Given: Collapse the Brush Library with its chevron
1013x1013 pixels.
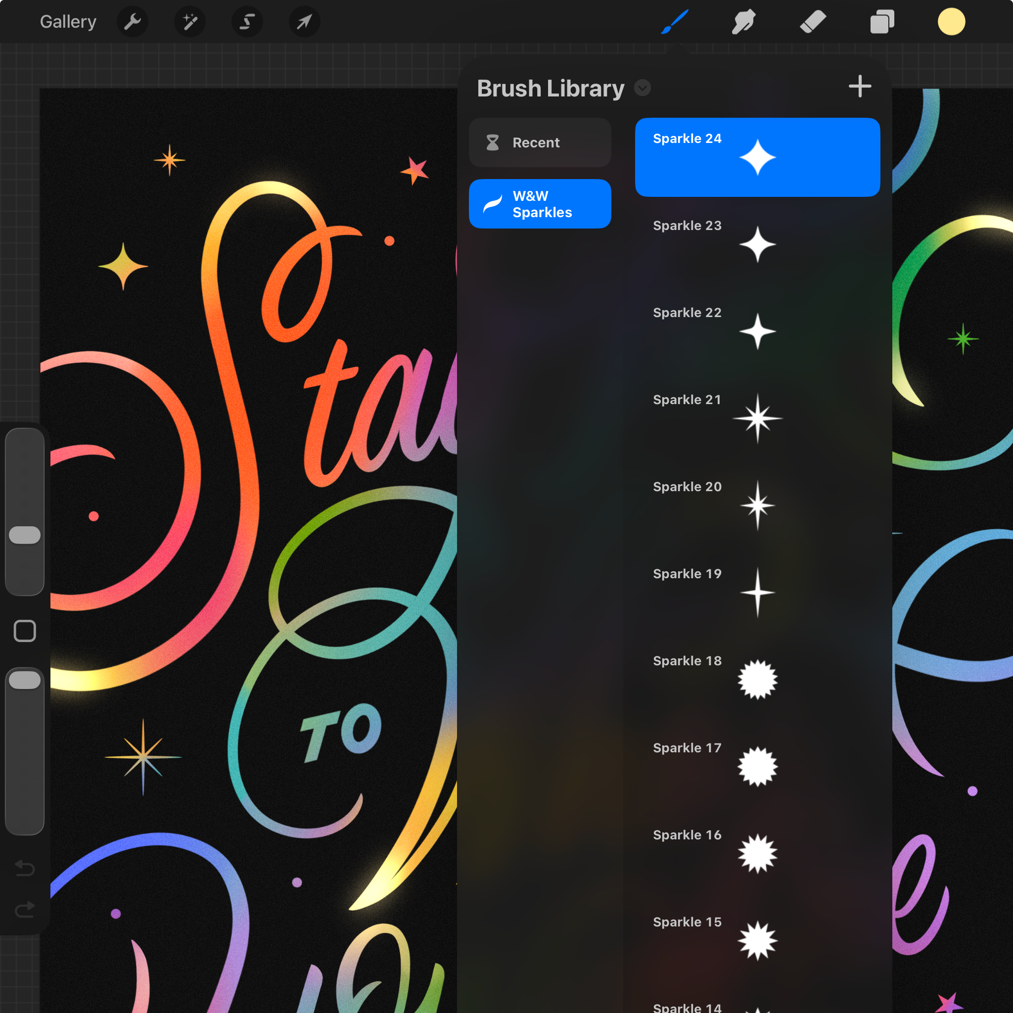Looking at the screenshot, I should pos(643,88).
